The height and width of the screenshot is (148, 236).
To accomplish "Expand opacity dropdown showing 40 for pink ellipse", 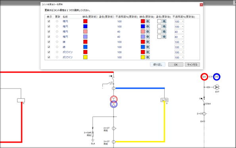I will click(x=183, y=32).
